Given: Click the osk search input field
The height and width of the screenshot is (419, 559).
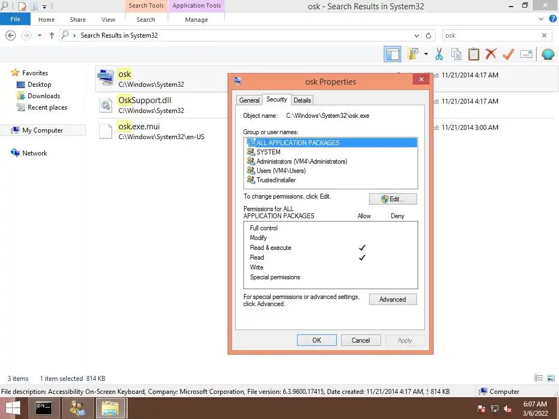Looking at the screenshot, I should (491, 35).
